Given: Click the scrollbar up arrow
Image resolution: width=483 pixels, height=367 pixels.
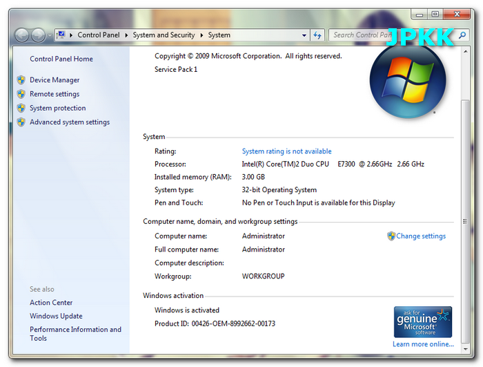Looking at the screenshot, I should tap(466, 52).
